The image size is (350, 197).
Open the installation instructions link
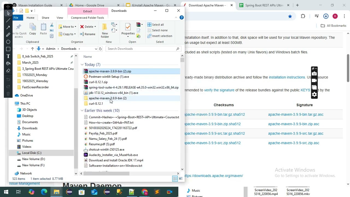(287, 77)
